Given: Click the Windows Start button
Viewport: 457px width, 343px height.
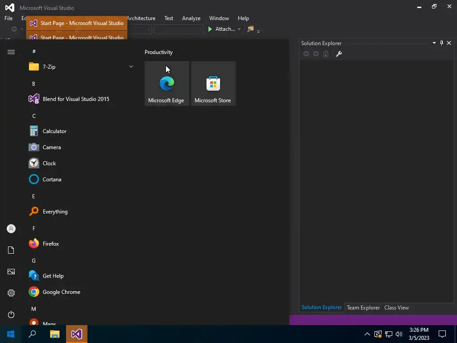Looking at the screenshot, I should [11, 334].
